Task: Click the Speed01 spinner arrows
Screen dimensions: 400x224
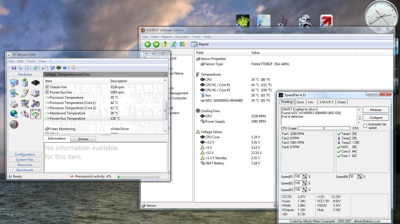Action: click(x=305, y=176)
